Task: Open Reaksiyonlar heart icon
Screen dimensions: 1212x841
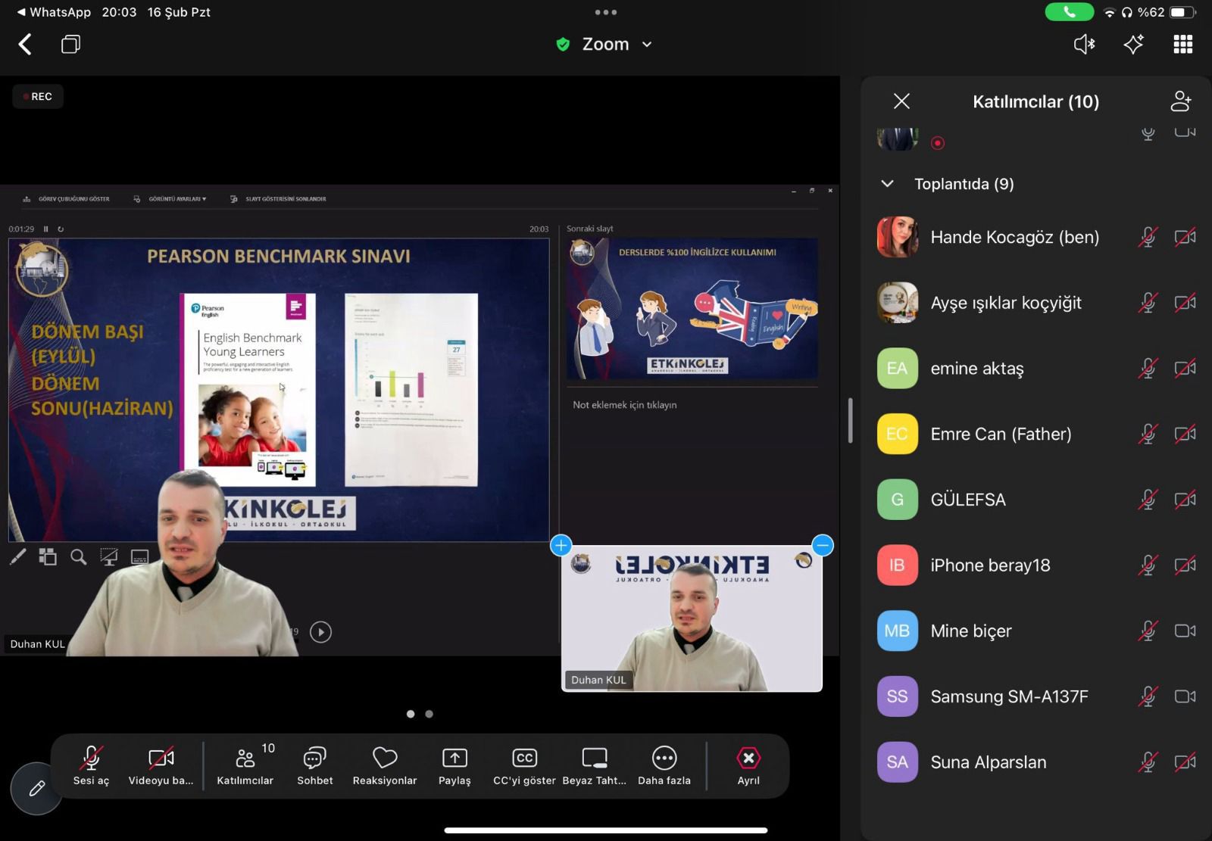Action: 384,758
